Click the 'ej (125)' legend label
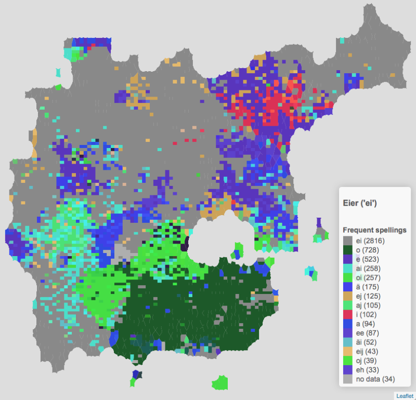 coord(368,296)
